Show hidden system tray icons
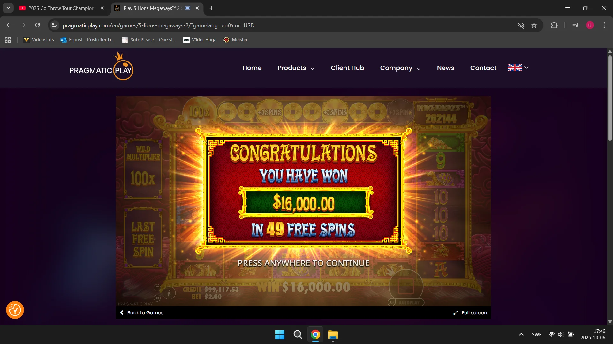Screen dimensions: 613x344 pyautogui.click(x=521, y=334)
